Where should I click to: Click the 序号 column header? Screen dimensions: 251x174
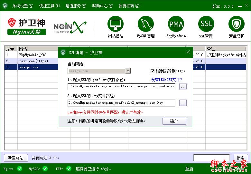tap(11, 49)
